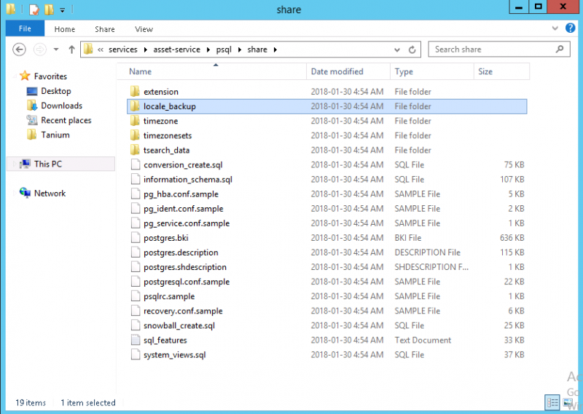Select the postgres.description file icon
Image resolution: width=583 pixels, height=414 pixels.
click(136, 252)
